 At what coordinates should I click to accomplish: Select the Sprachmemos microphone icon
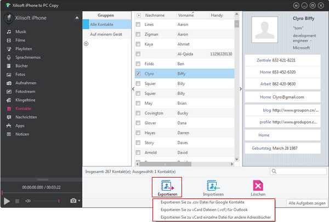click(x=9, y=58)
